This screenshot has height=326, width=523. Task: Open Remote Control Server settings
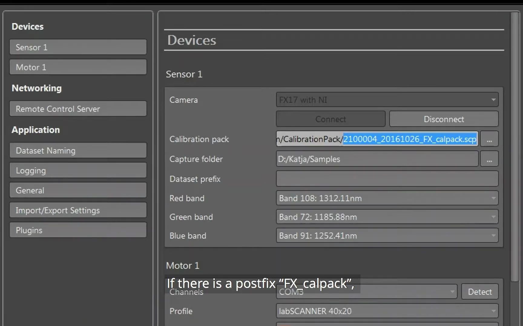pos(78,109)
